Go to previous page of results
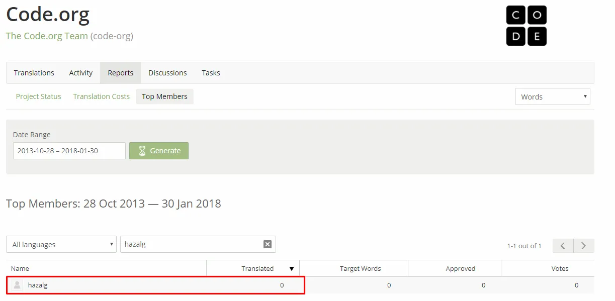 point(563,246)
